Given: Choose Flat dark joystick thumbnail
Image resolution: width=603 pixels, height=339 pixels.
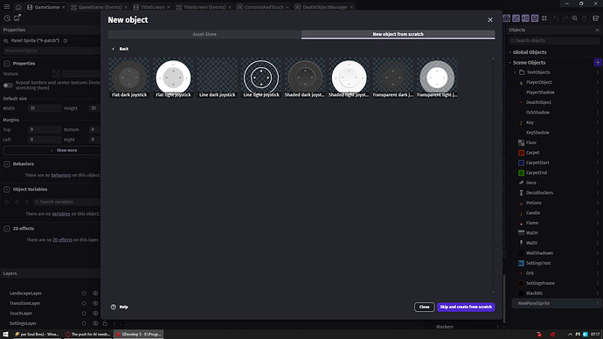Looking at the screenshot, I should pyautogui.click(x=129, y=78).
